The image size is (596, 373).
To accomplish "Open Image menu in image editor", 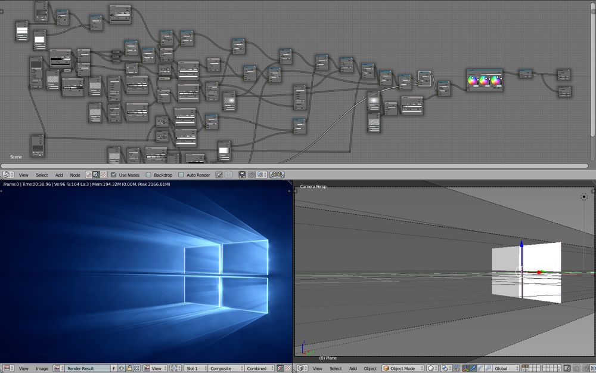I will click(x=42, y=368).
